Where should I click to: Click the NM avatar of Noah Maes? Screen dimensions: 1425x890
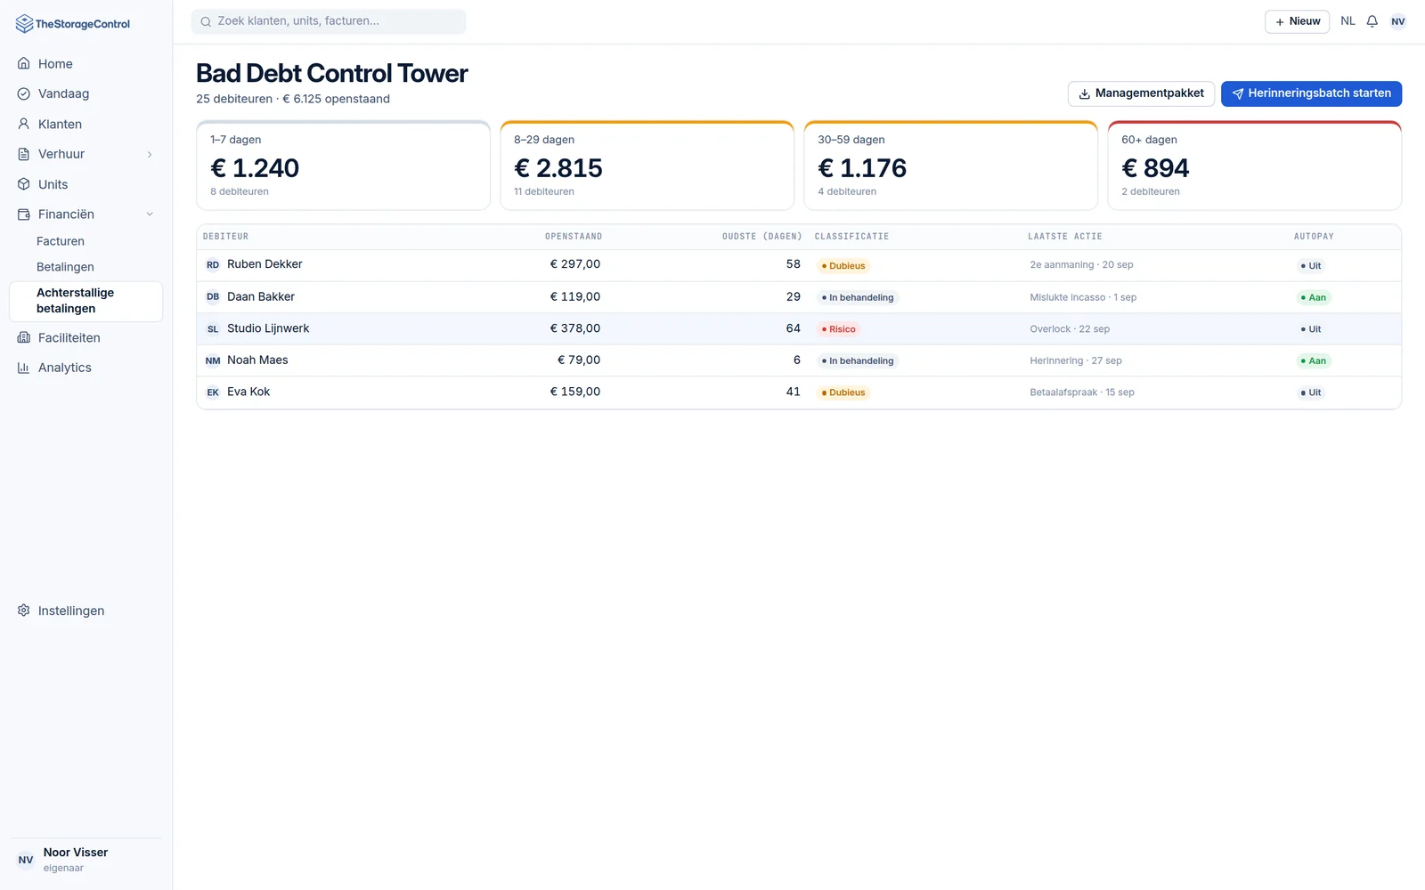pyautogui.click(x=213, y=360)
